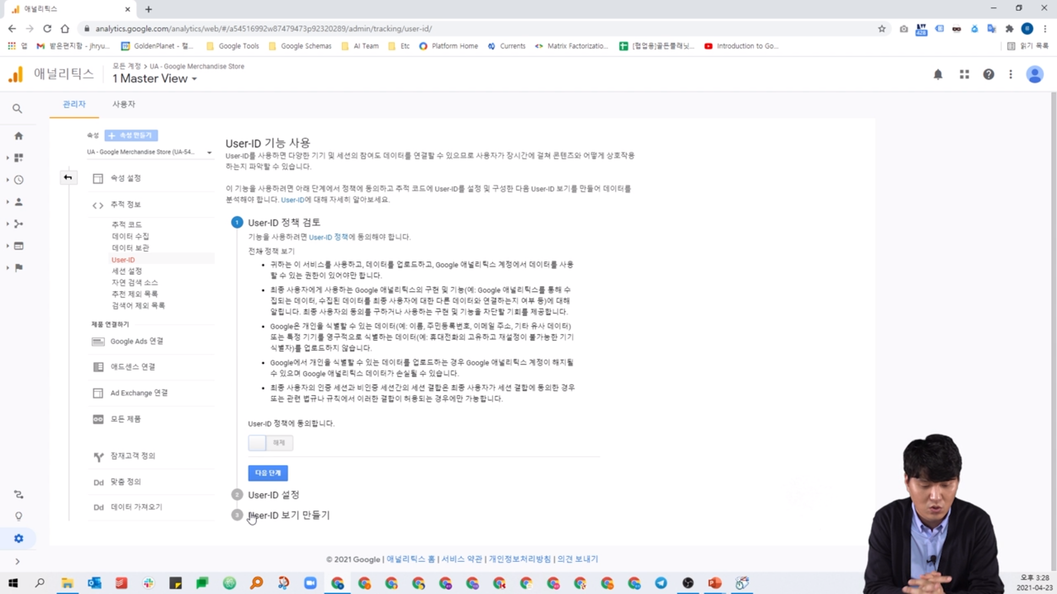The height and width of the screenshot is (594, 1057).
Task: Open 세션 설정 menu item
Action: [127, 271]
